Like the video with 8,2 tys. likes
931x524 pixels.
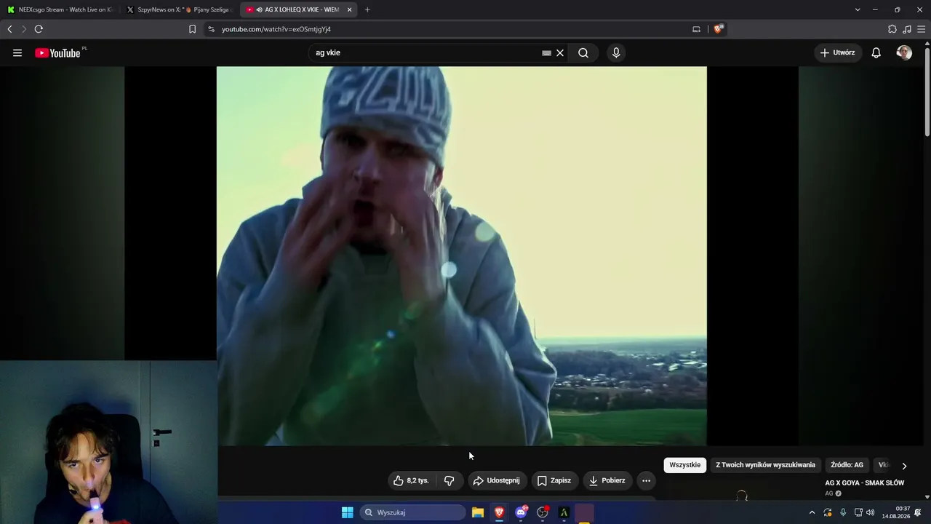pos(411,480)
